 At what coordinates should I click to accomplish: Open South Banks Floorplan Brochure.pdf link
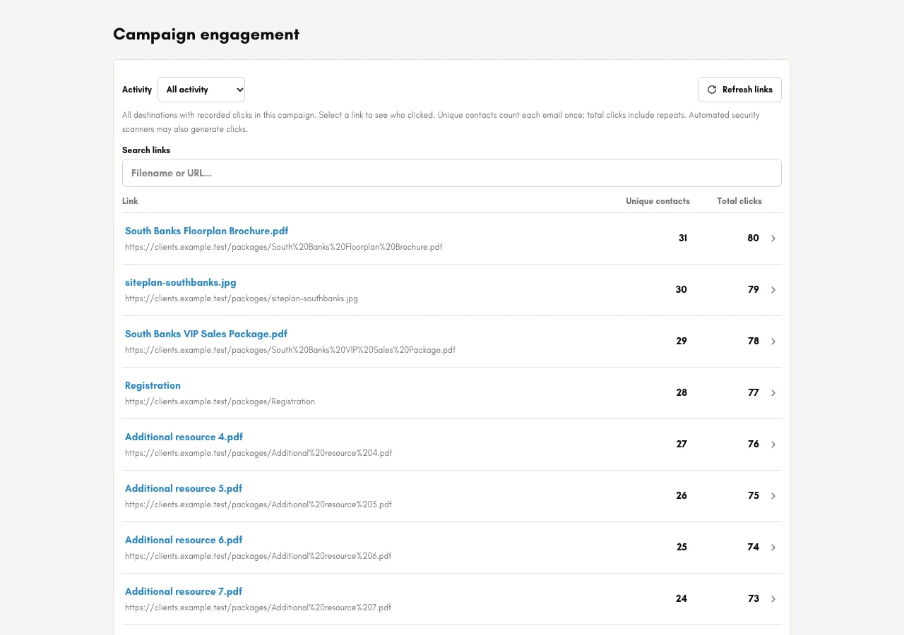pyautogui.click(x=207, y=231)
